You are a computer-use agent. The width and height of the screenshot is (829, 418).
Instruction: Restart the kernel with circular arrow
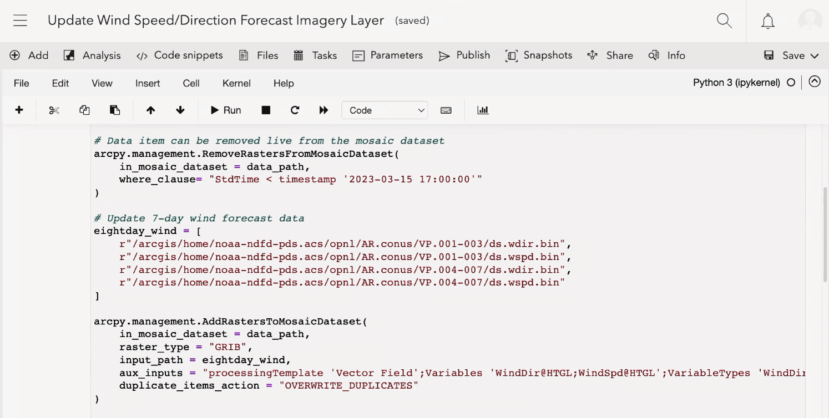tap(295, 110)
